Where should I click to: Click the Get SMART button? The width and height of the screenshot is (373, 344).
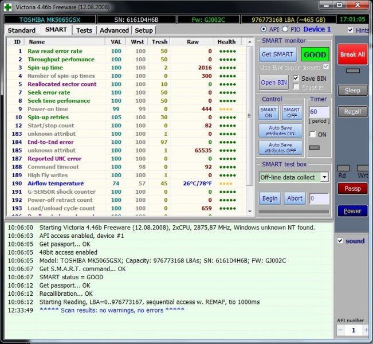[x=277, y=54]
